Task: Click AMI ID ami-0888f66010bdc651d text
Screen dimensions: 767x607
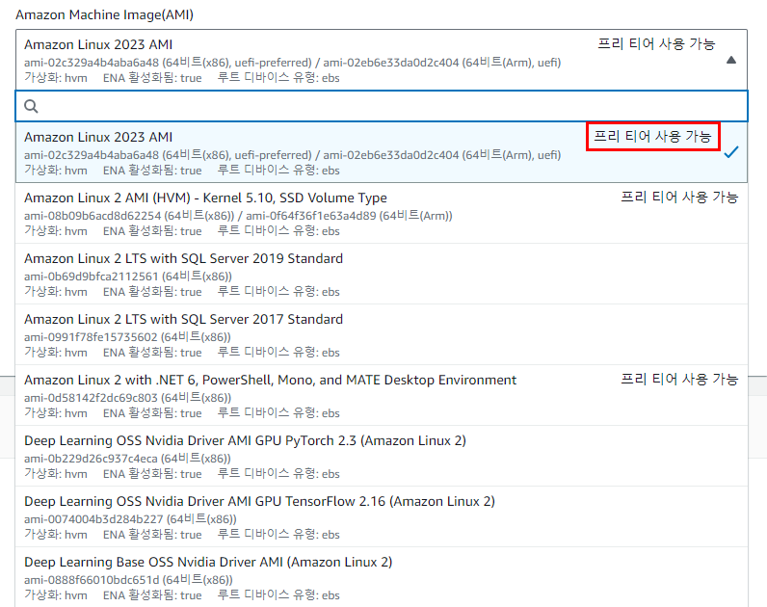Action: (x=92, y=580)
